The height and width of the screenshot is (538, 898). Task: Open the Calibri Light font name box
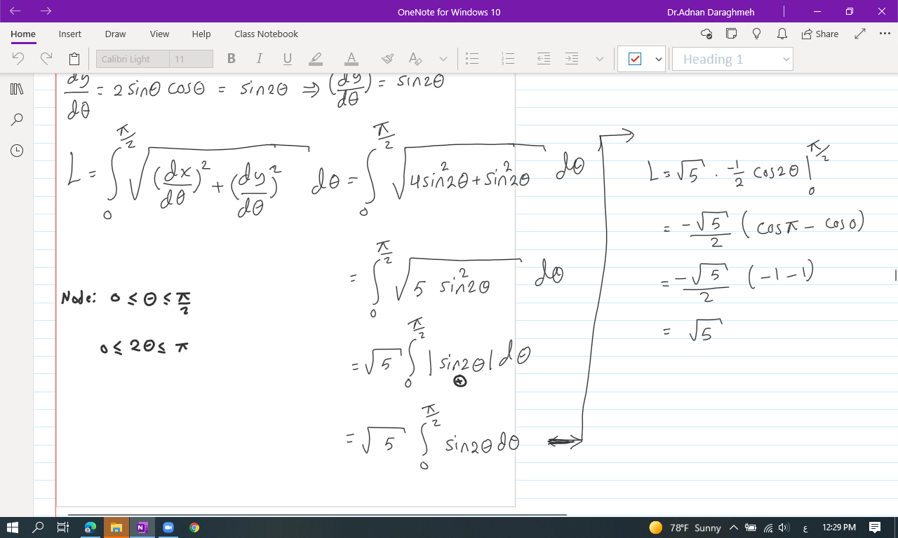[x=133, y=59]
